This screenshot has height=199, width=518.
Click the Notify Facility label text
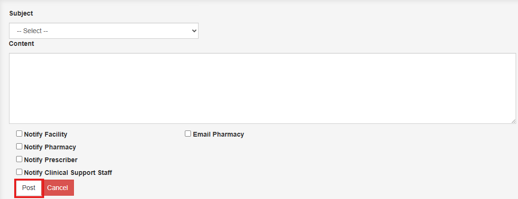(x=45, y=134)
